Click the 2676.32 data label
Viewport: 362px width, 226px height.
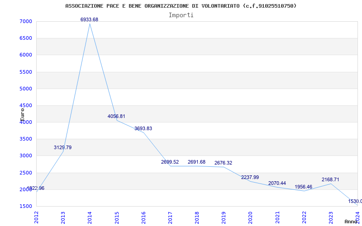tap(223, 163)
